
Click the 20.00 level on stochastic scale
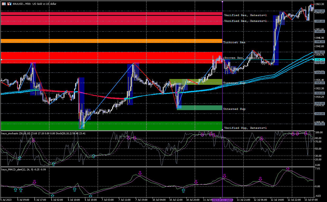point(319,160)
